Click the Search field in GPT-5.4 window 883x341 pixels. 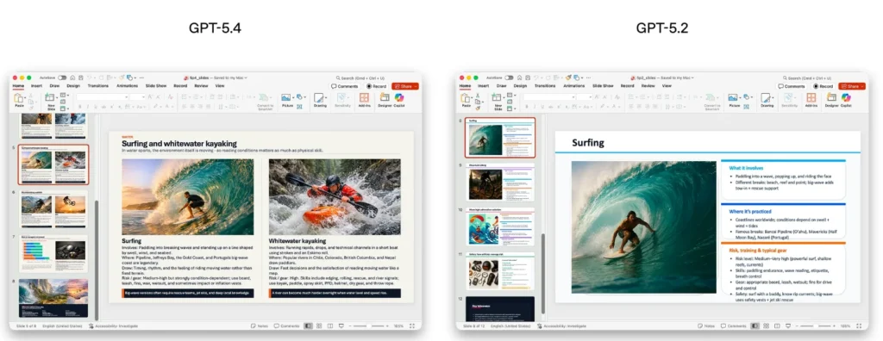360,77
